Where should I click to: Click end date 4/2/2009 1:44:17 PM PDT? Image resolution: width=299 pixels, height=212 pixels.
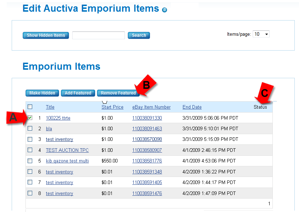point(209,183)
